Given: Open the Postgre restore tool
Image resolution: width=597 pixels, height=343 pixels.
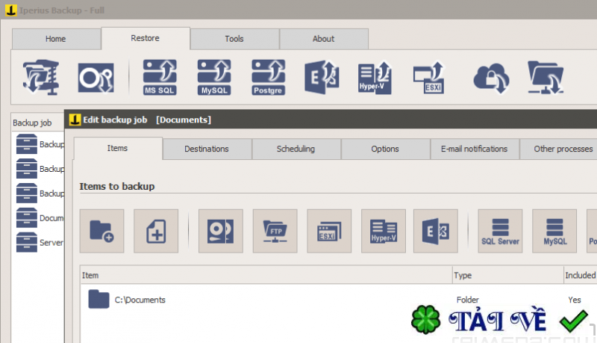Looking at the screenshot, I should [268, 78].
